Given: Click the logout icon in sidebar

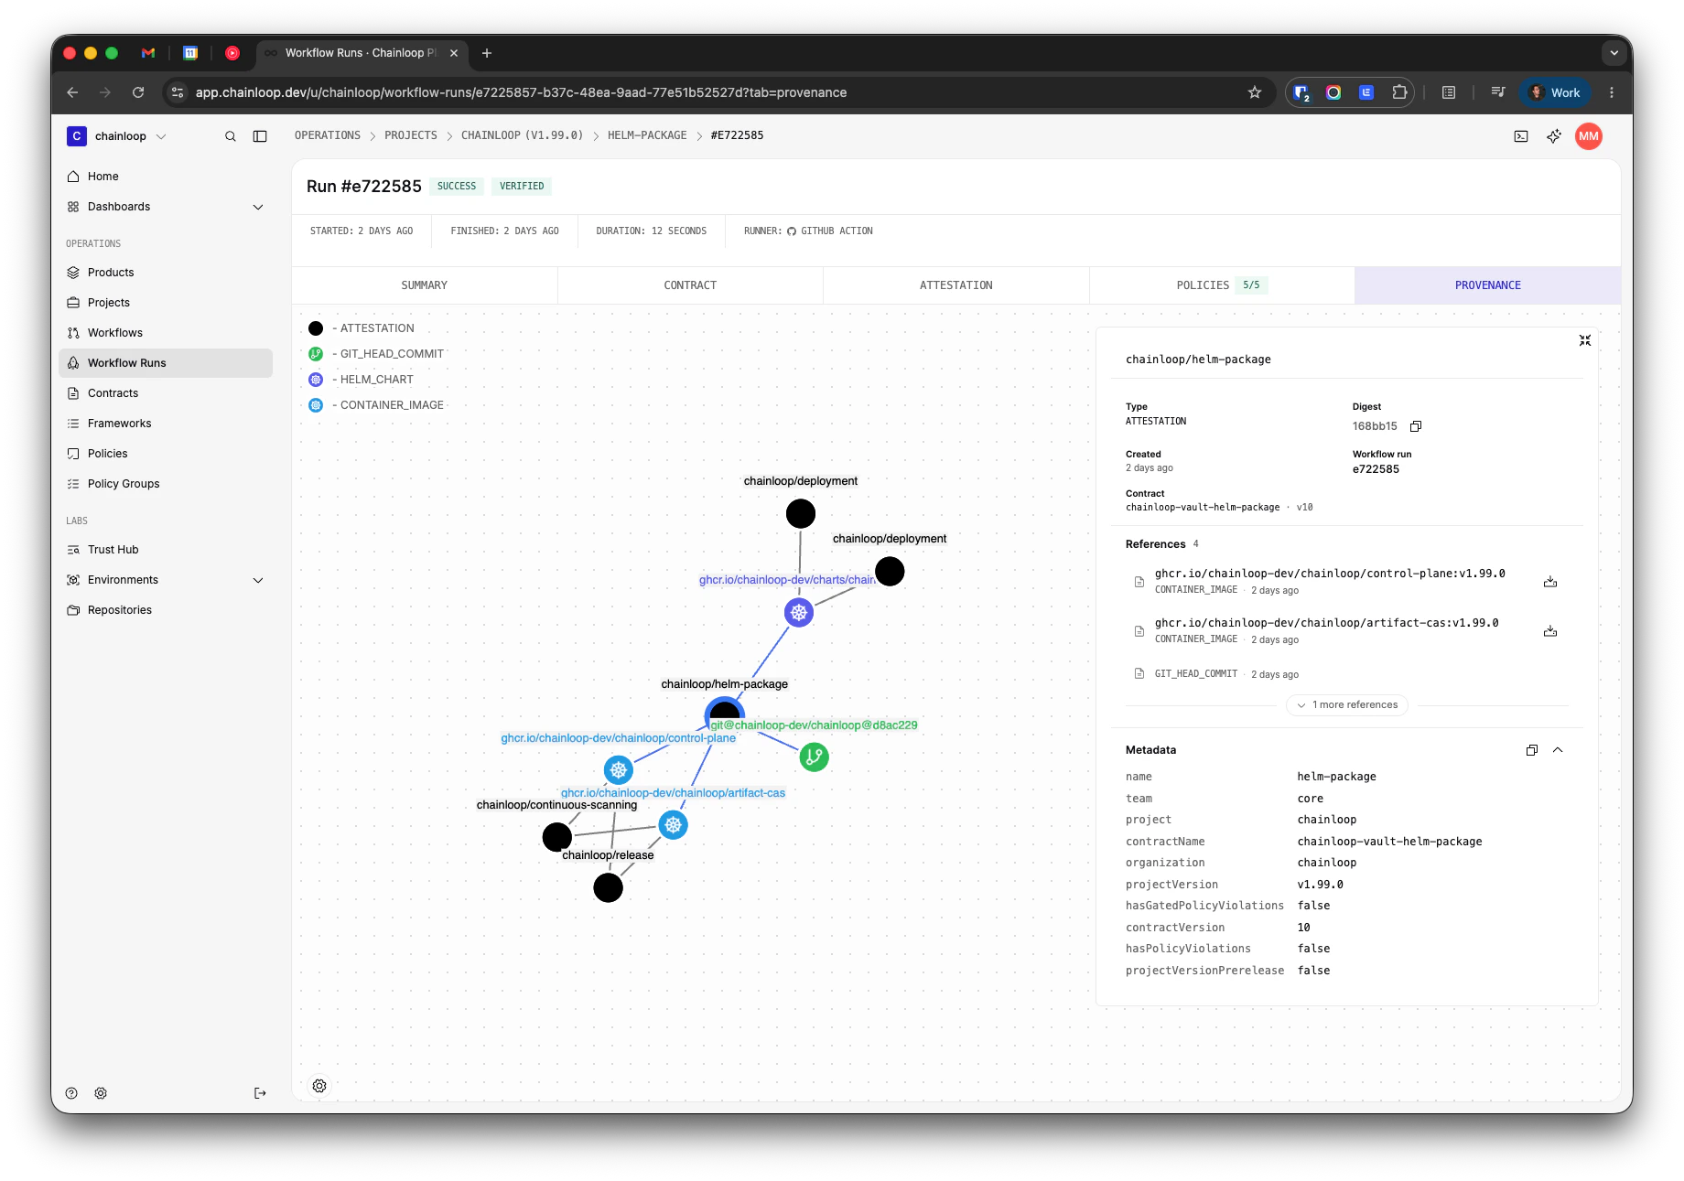Looking at the screenshot, I should pyautogui.click(x=260, y=1093).
